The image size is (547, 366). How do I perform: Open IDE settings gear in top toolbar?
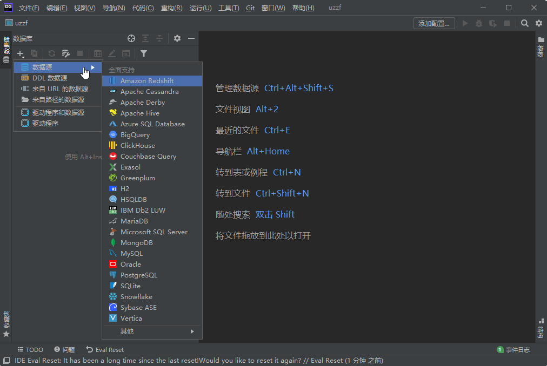click(539, 23)
